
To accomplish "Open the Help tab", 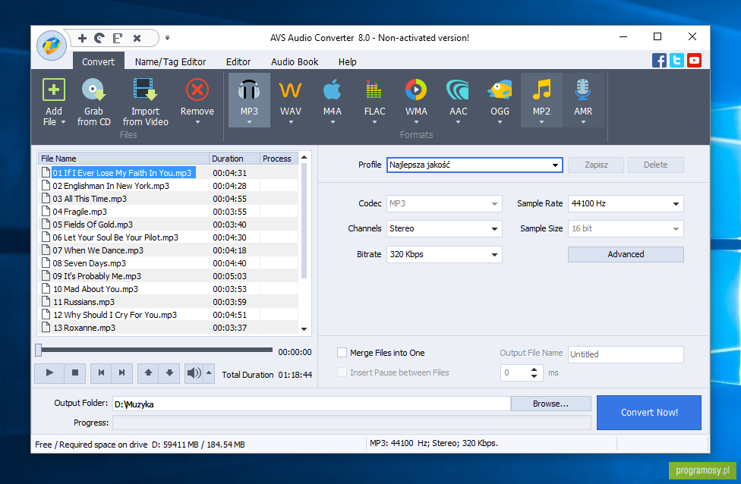I will pyautogui.click(x=348, y=62).
